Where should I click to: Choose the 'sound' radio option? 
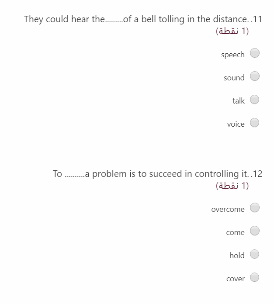255,76
